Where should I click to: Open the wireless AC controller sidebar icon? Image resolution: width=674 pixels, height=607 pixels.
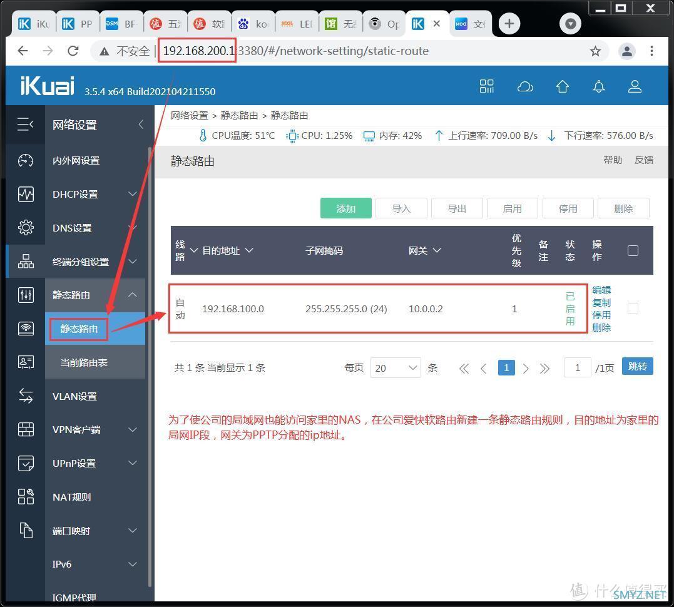tap(26, 329)
